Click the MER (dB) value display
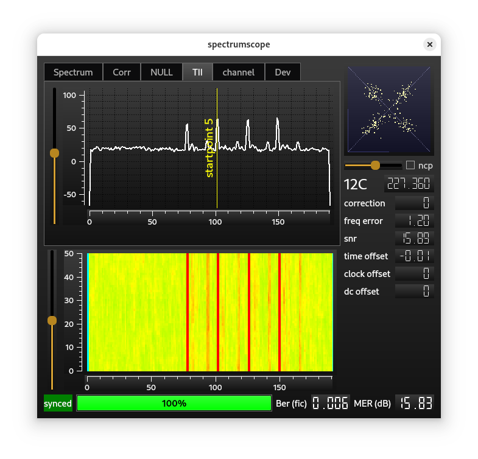The width and height of the screenshot is (478, 459). click(x=415, y=402)
